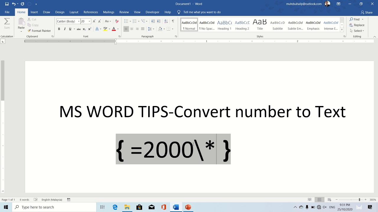Apply the Title style
378x212 pixels.
260,25
